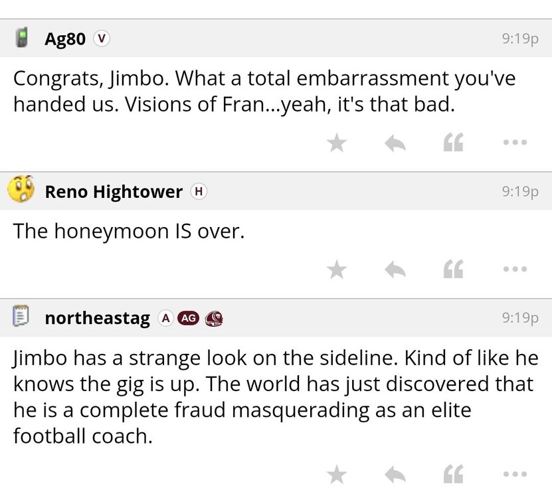Viewport: 552px width, 498px height.
Task: Star northeastag's post
Action: point(337,474)
